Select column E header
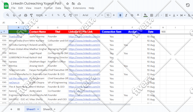The width and height of the screenshot is (193, 112). coord(112,28)
